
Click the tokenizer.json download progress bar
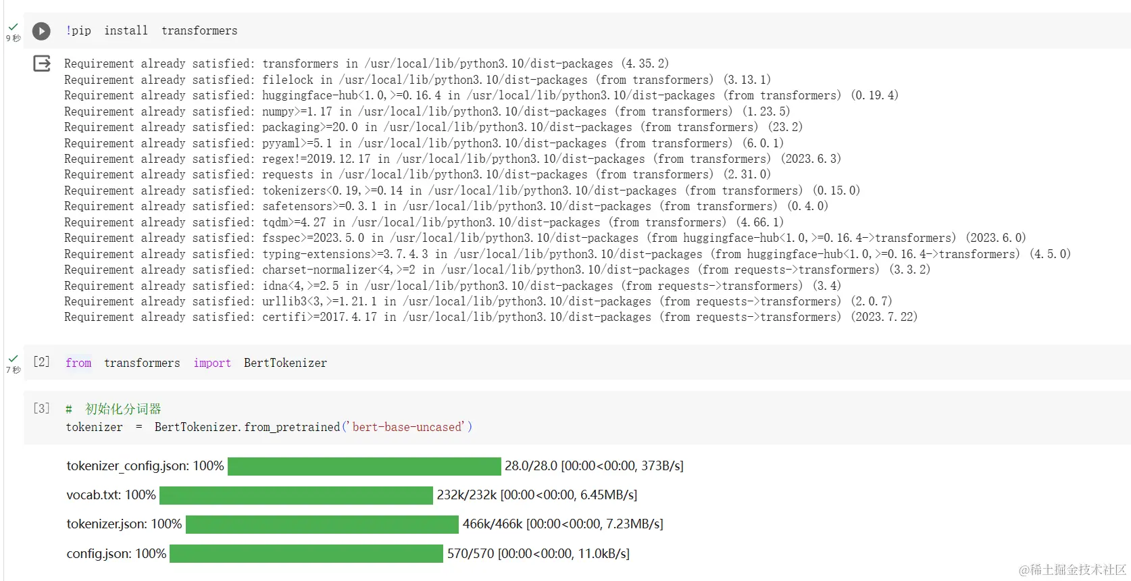tap(322, 524)
